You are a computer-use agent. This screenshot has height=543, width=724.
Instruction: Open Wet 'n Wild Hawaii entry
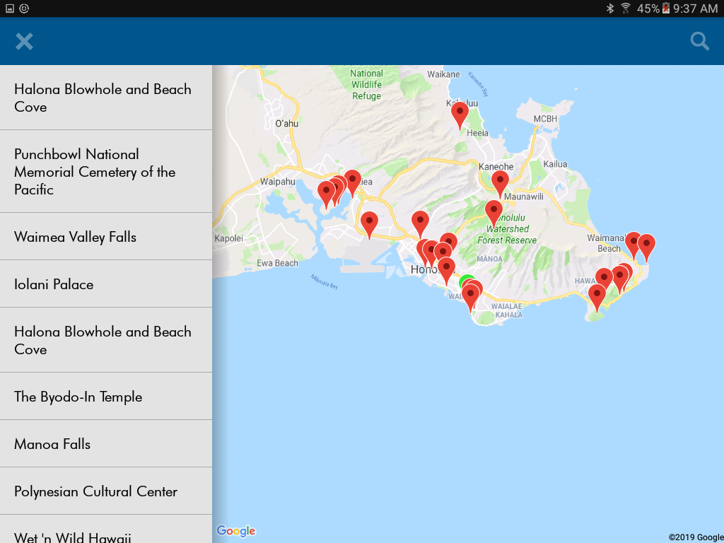click(x=106, y=529)
